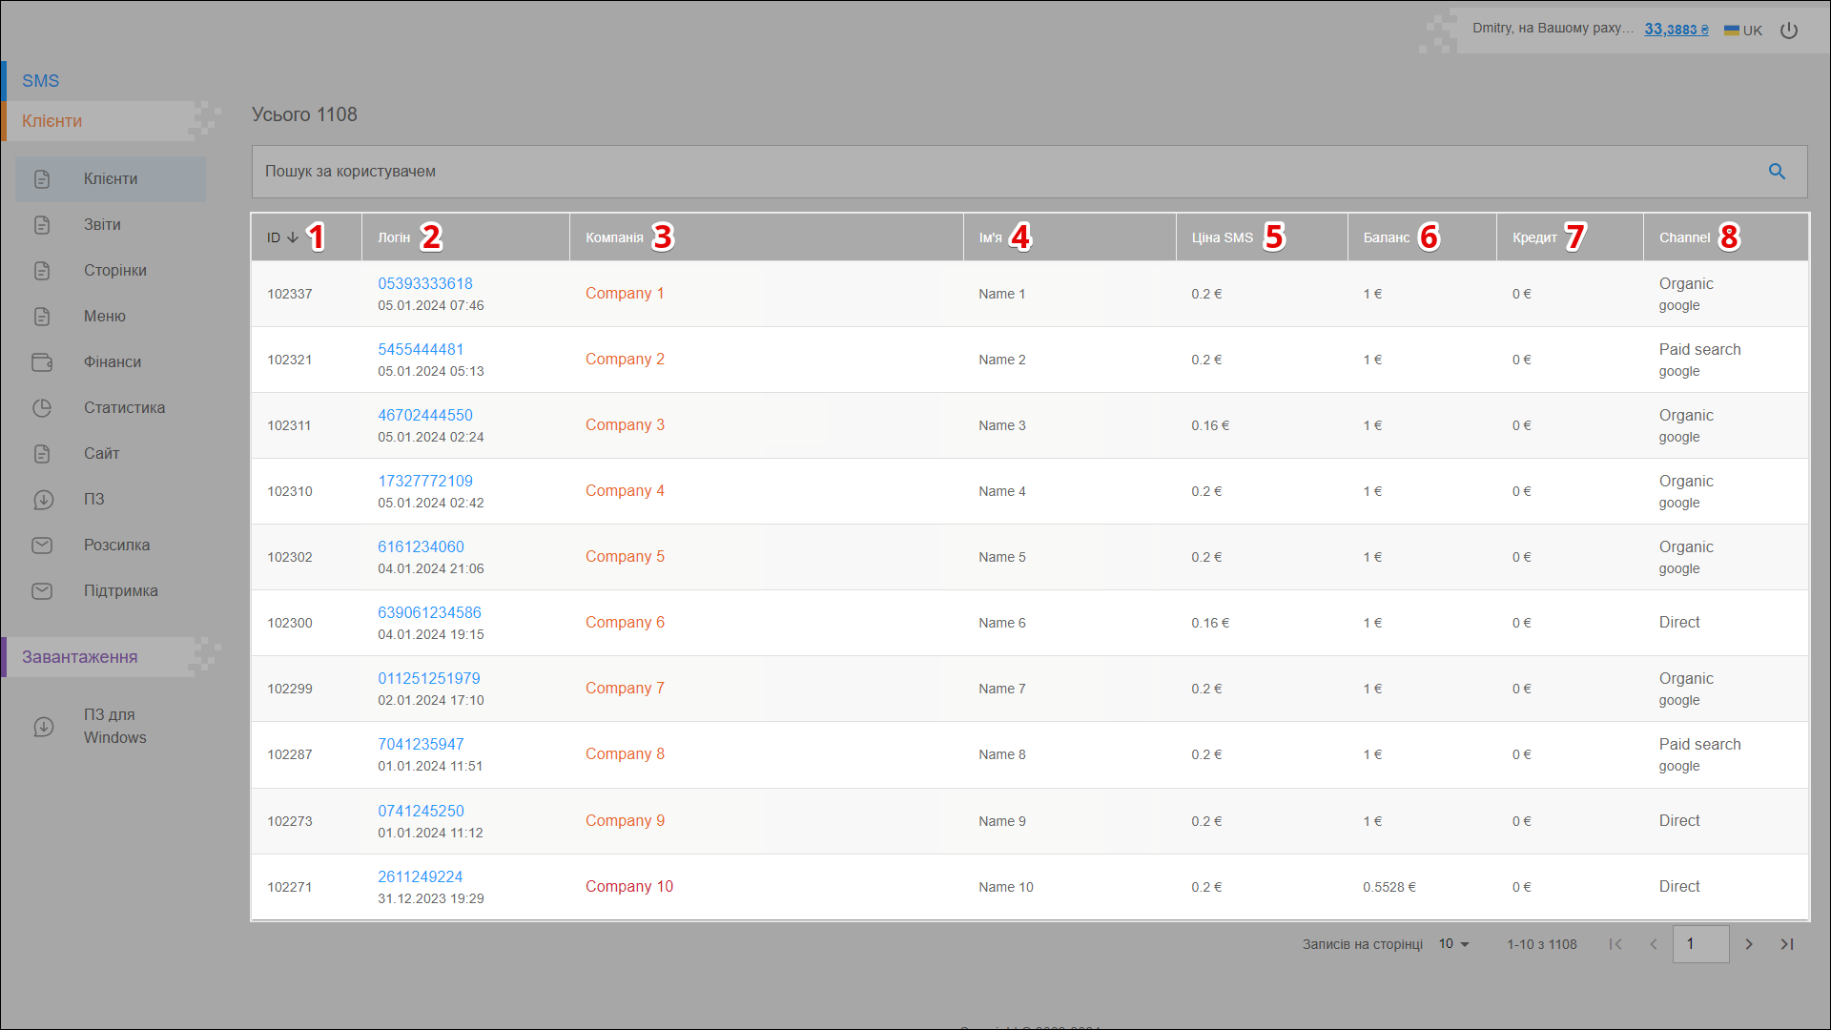This screenshot has height=1030, width=1831.
Task: Select the SMS section tab
Action: (x=41, y=81)
